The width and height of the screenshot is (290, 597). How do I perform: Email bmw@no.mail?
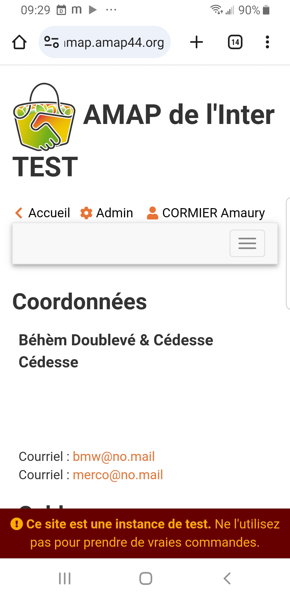[x=114, y=457]
